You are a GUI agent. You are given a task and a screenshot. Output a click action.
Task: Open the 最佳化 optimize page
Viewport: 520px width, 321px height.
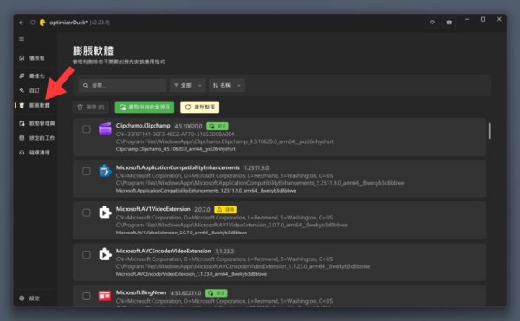click(x=36, y=76)
